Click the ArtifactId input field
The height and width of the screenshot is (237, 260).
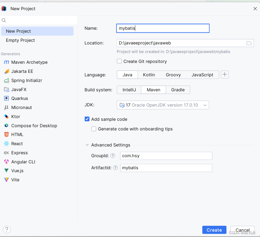tap(166, 168)
